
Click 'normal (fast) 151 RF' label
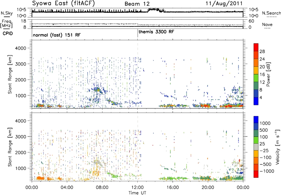pos(57,35)
